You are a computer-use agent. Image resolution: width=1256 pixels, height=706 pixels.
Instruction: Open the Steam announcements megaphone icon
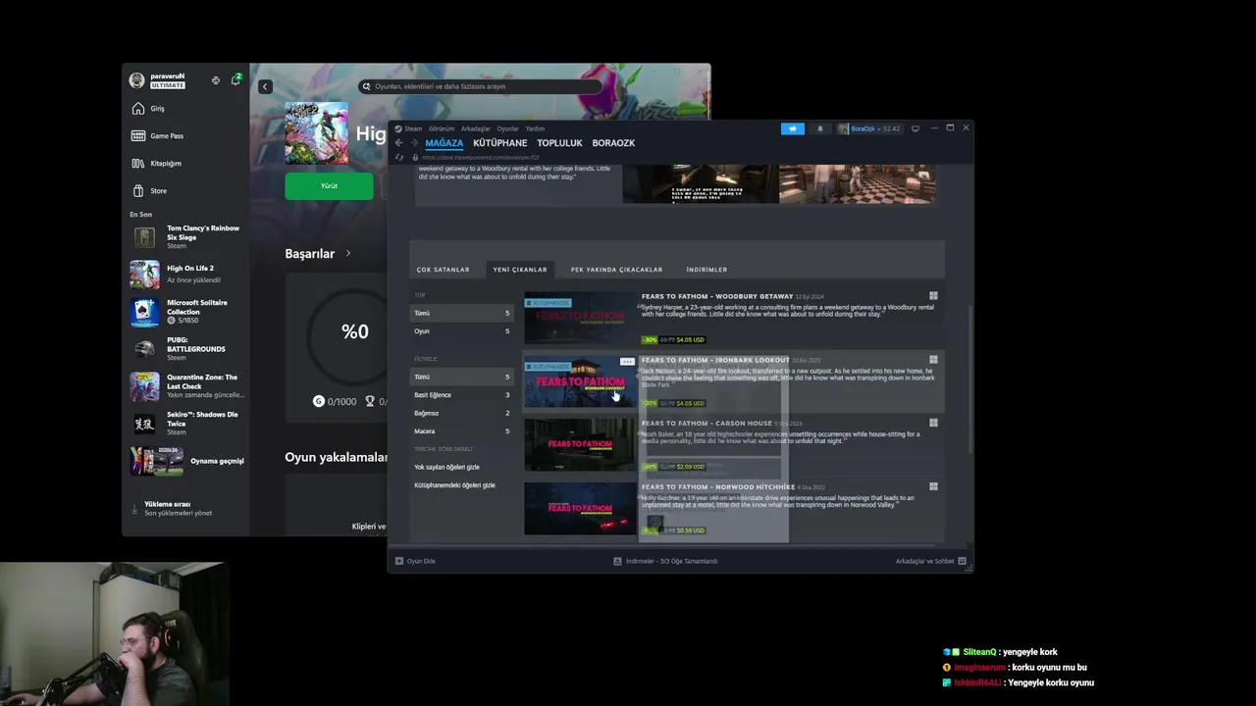point(792,128)
